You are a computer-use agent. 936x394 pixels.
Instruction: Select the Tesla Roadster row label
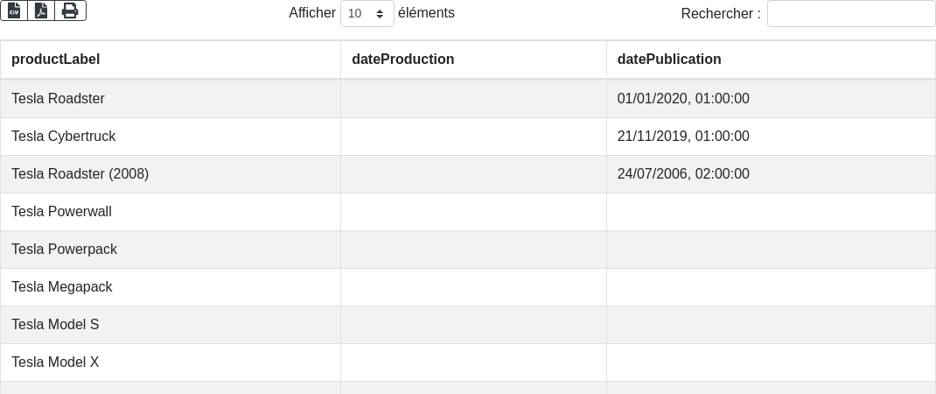(58, 99)
